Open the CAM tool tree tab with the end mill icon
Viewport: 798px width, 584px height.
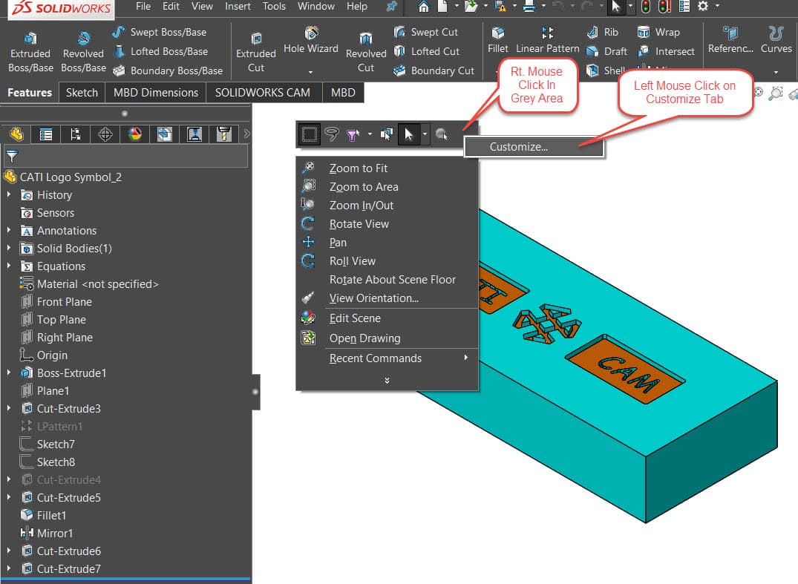point(224,134)
